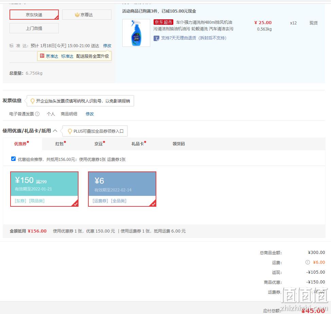Image resolution: width=331 pixels, height=314 pixels.
Task: Click the info icon beside 电子普通发票
Action: (37, 114)
